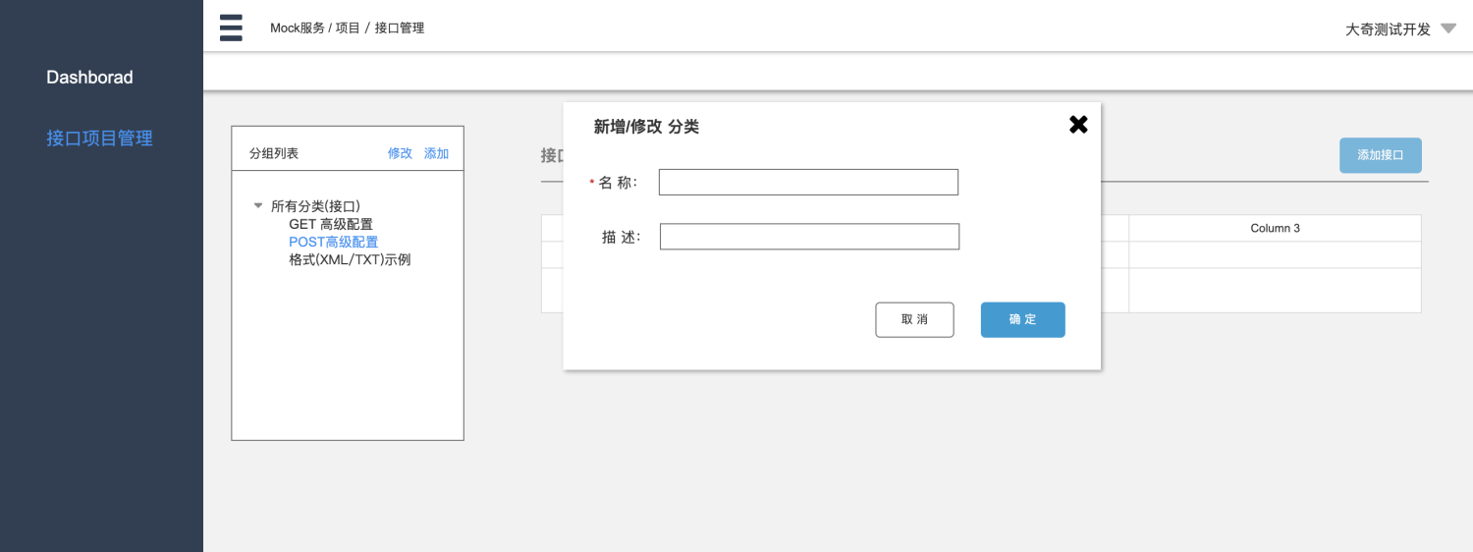Toggle the hamburger menu icon
Viewport: 1473px width, 552px height.
231,28
